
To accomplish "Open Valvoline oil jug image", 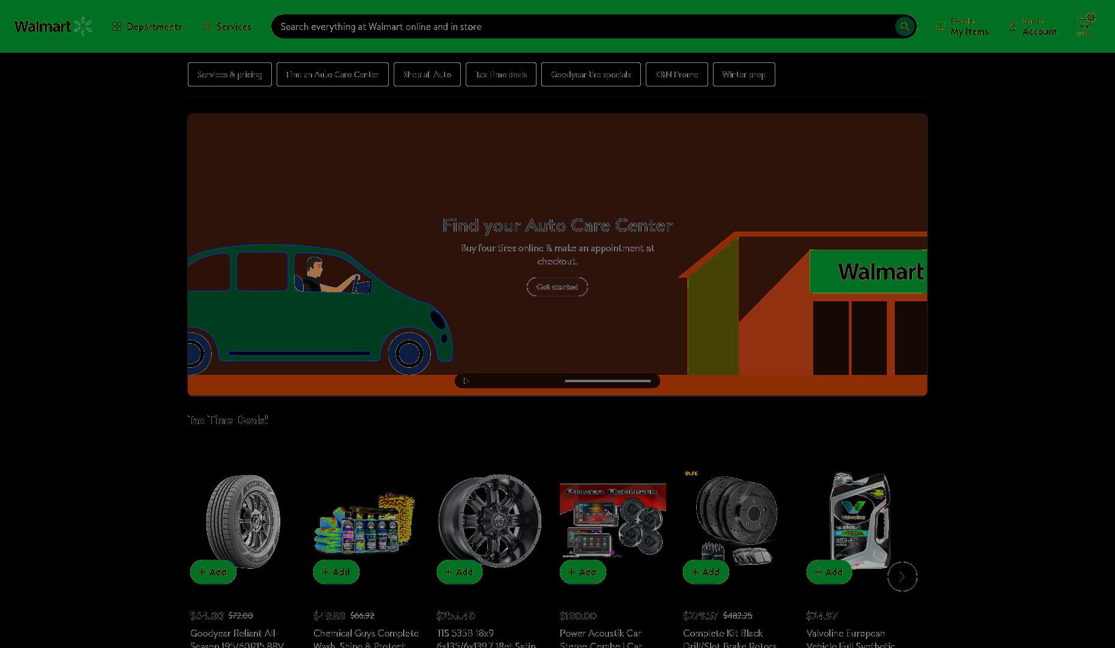I will click(x=859, y=521).
